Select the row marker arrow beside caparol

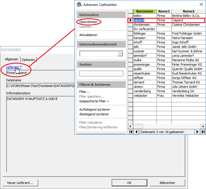[x=130, y=20]
